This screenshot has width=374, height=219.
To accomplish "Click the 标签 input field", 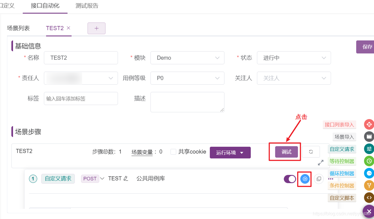I will tap(81, 99).
